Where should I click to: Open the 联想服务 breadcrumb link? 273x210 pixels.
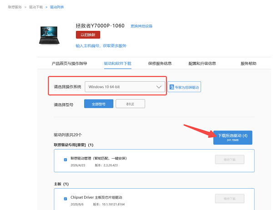tap(15, 7)
